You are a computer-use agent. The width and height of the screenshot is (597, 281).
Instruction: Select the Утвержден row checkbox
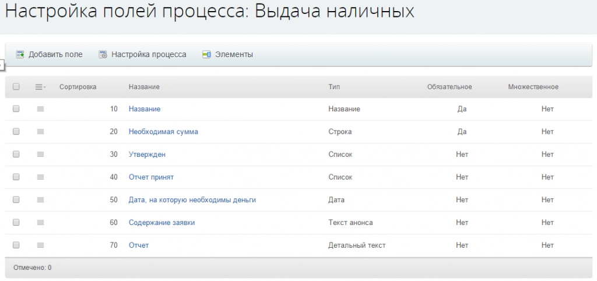point(16,154)
